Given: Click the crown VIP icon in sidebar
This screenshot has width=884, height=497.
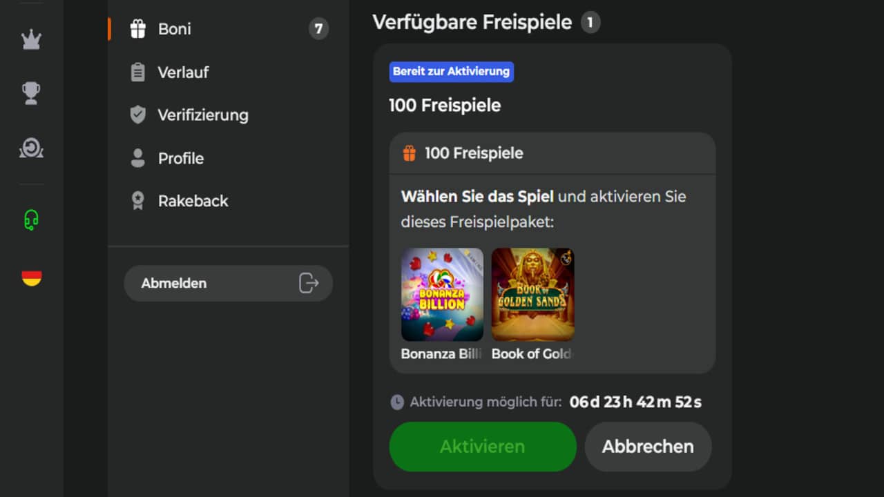Looking at the screenshot, I should click(31, 40).
